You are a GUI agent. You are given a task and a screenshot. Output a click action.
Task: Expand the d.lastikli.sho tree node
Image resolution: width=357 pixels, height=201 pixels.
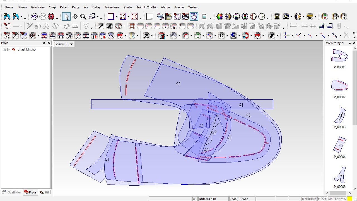click(4, 50)
